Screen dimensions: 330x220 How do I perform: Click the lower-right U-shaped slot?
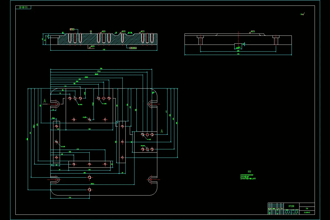[153, 180]
